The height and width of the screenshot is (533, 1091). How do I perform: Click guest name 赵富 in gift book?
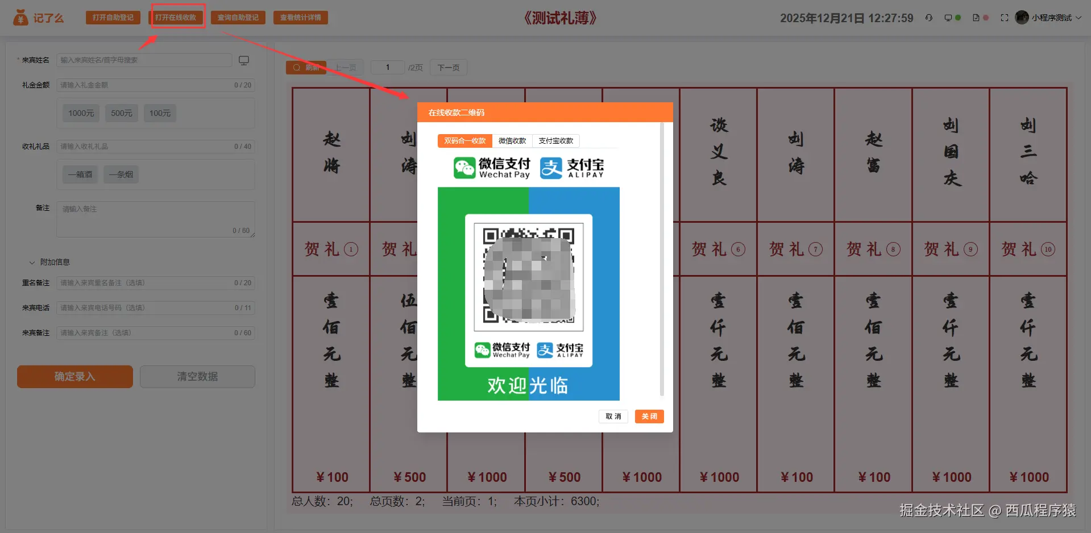(873, 152)
